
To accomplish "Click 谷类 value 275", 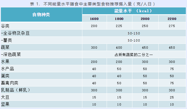I will point(172,26).
